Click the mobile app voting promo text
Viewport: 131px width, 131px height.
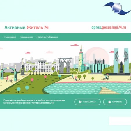[x=34, y=102]
